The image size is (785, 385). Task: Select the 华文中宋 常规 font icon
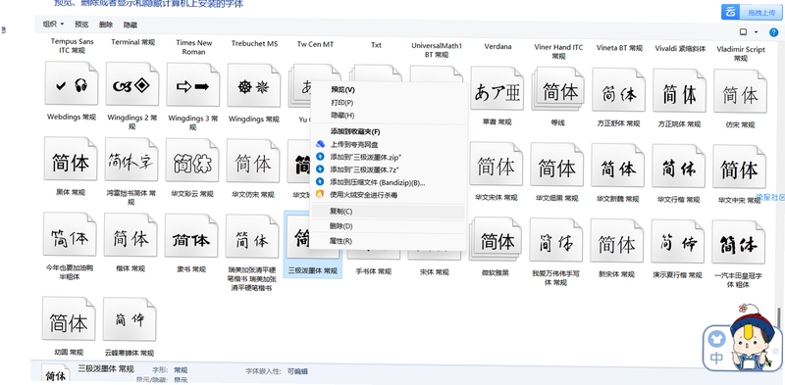(x=740, y=168)
